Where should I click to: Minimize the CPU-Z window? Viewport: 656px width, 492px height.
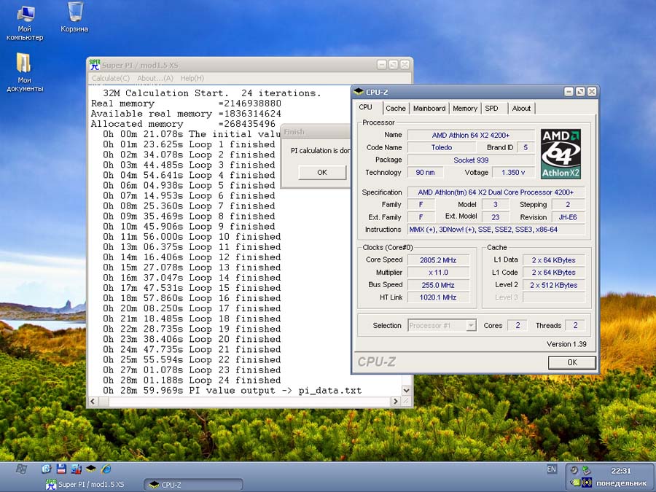[569, 92]
